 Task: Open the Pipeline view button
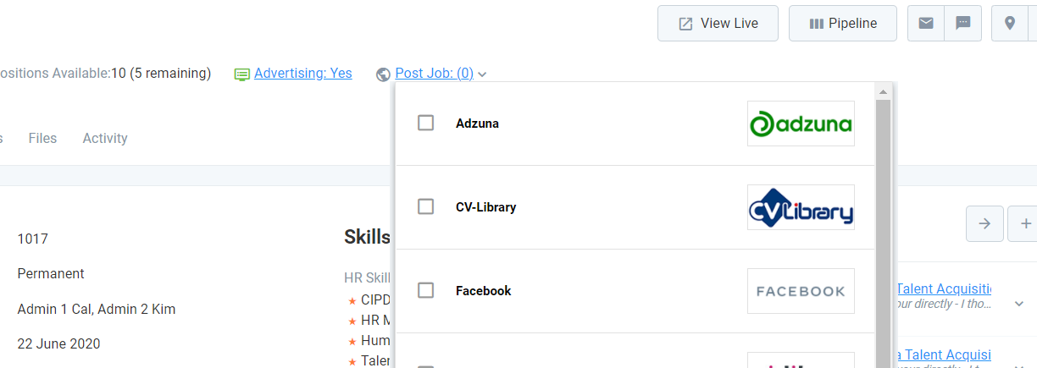tap(843, 23)
